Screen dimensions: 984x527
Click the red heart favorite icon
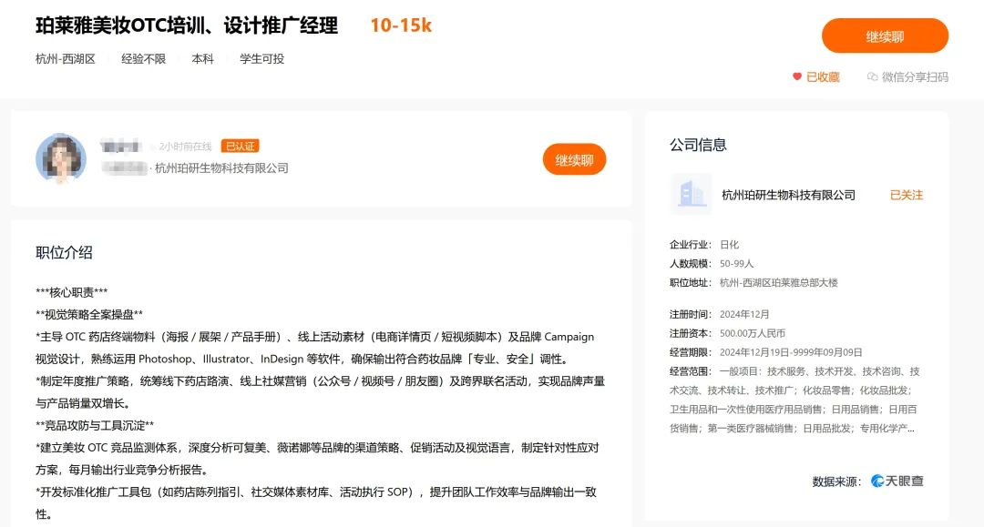(797, 76)
